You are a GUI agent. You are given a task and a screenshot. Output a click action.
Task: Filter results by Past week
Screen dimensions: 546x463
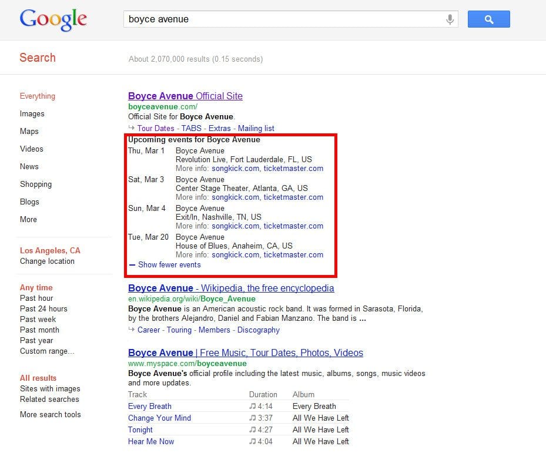(x=38, y=319)
